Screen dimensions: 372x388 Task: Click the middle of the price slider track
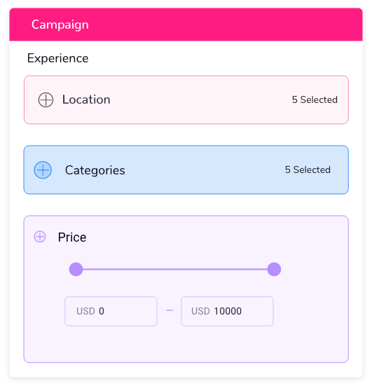tap(175, 269)
